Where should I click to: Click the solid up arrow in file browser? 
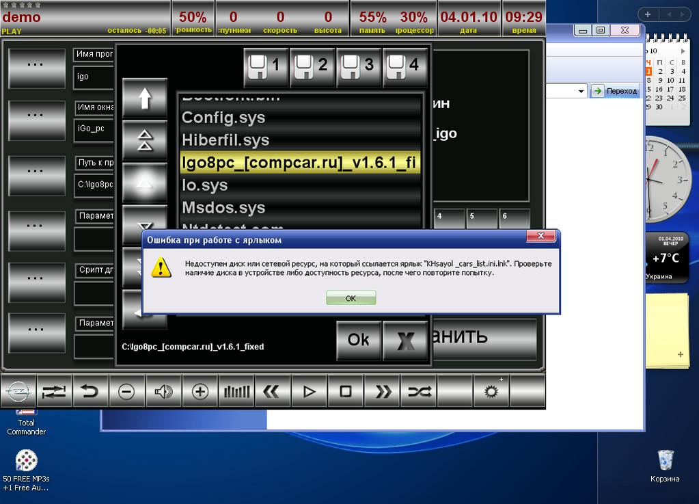coord(145,98)
